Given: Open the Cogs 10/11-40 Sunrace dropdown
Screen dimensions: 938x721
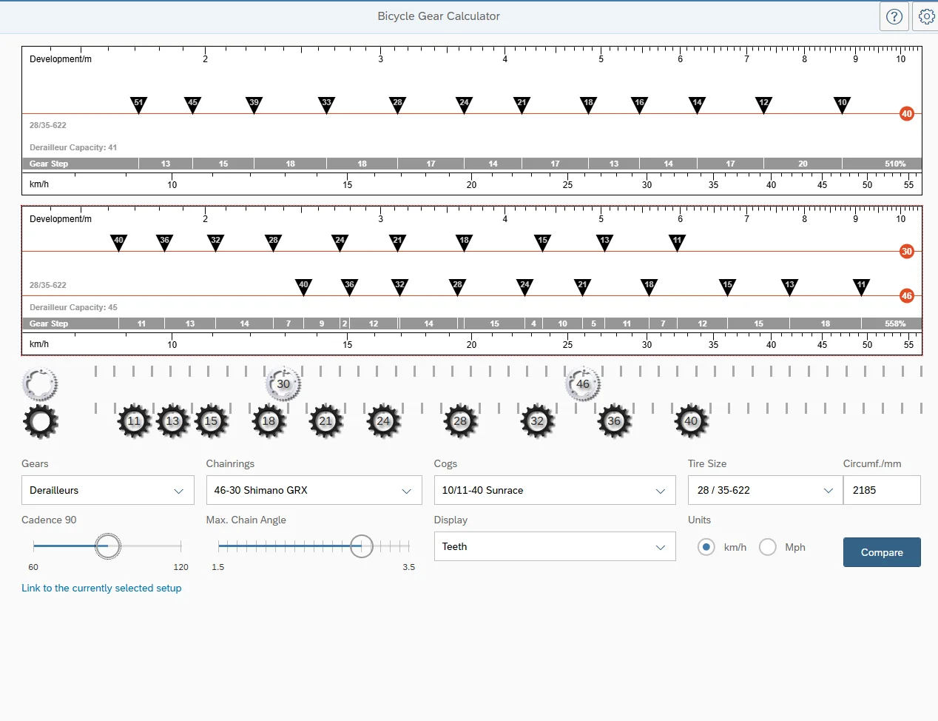Looking at the screenshot, I should (x=554, y=490).
